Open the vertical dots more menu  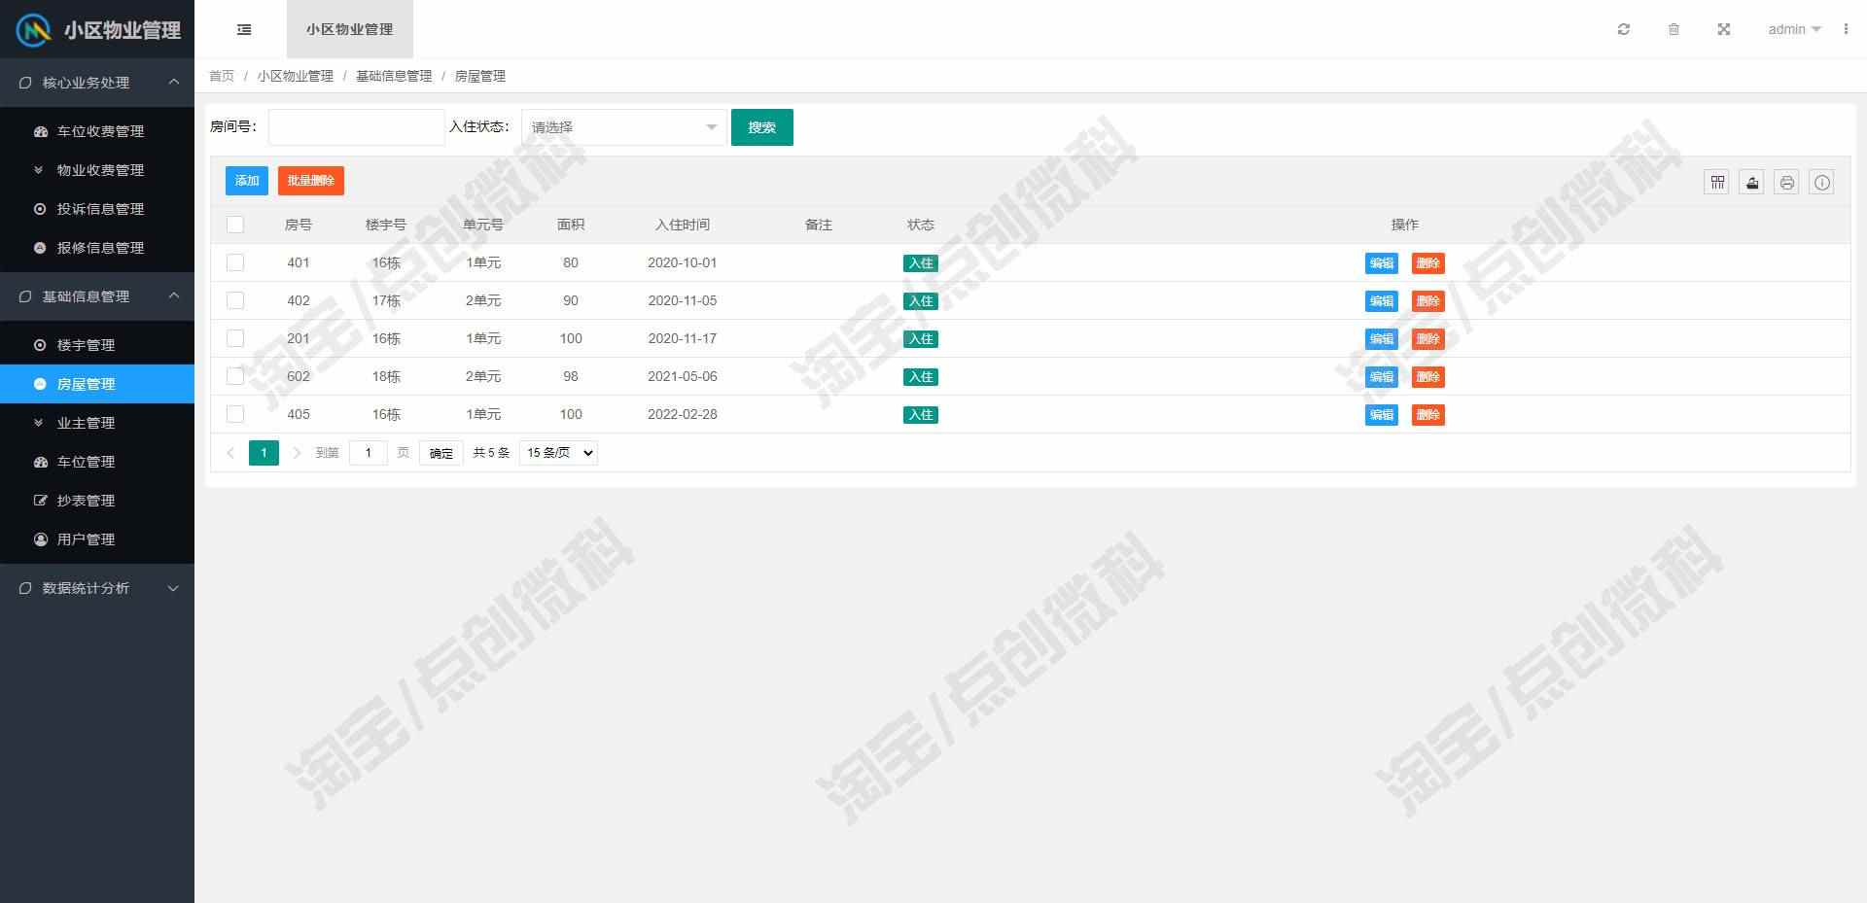pyautogui.click(x=1846, y=29)
